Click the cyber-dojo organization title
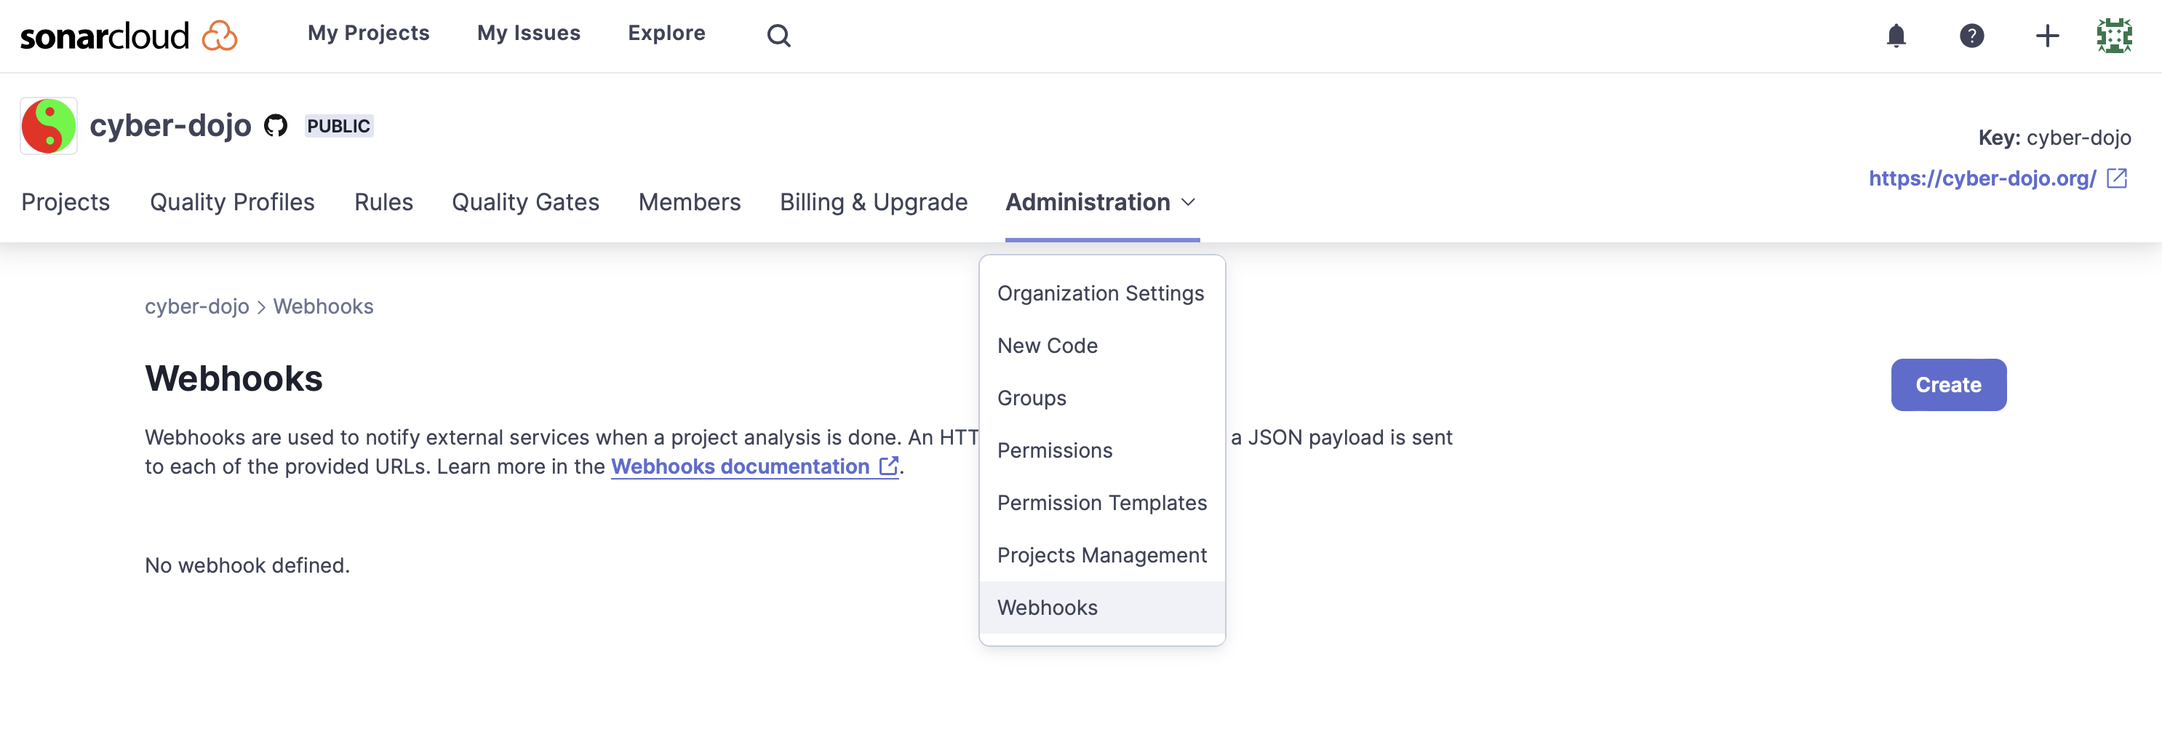The width and height of the screenshot is (2162, 748). [x=170, y=126]
